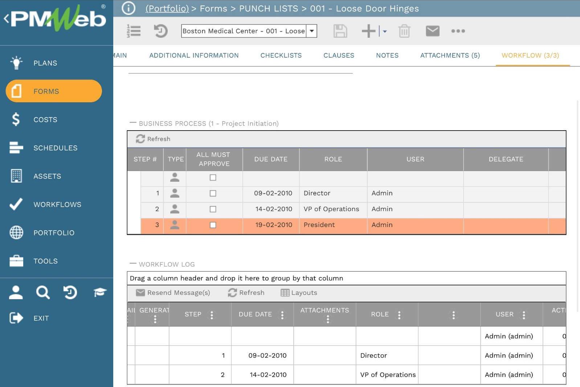This screenshot has width=580, height=387.
Task: Toggle All Must Approve for Director step
Action: coord(213,193)
